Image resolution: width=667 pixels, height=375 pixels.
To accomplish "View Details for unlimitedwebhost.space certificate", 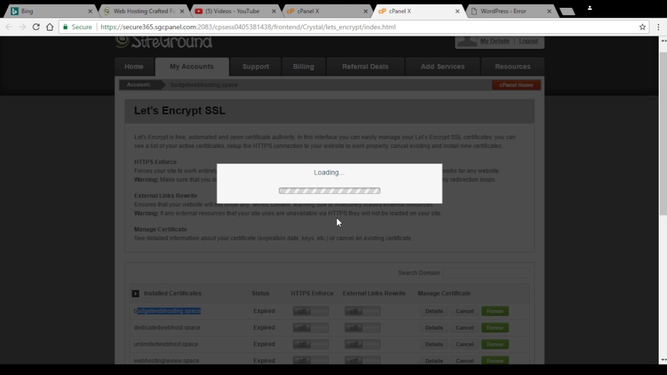I will tap(434, 344).
